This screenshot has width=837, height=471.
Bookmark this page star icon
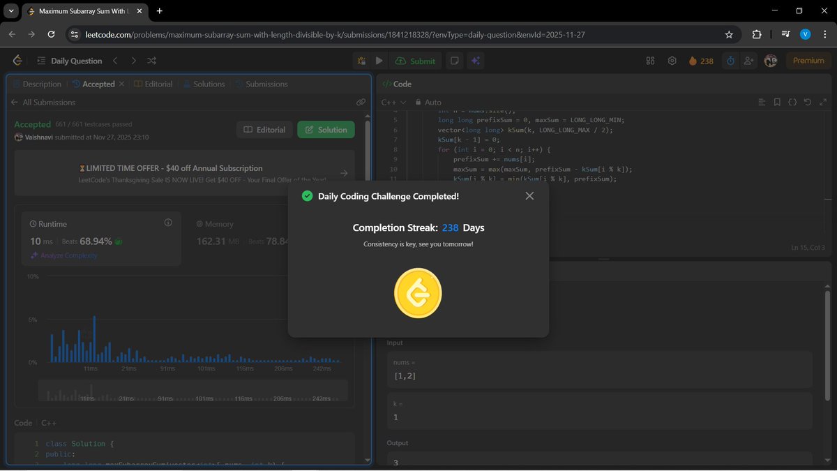pos(729,34)
